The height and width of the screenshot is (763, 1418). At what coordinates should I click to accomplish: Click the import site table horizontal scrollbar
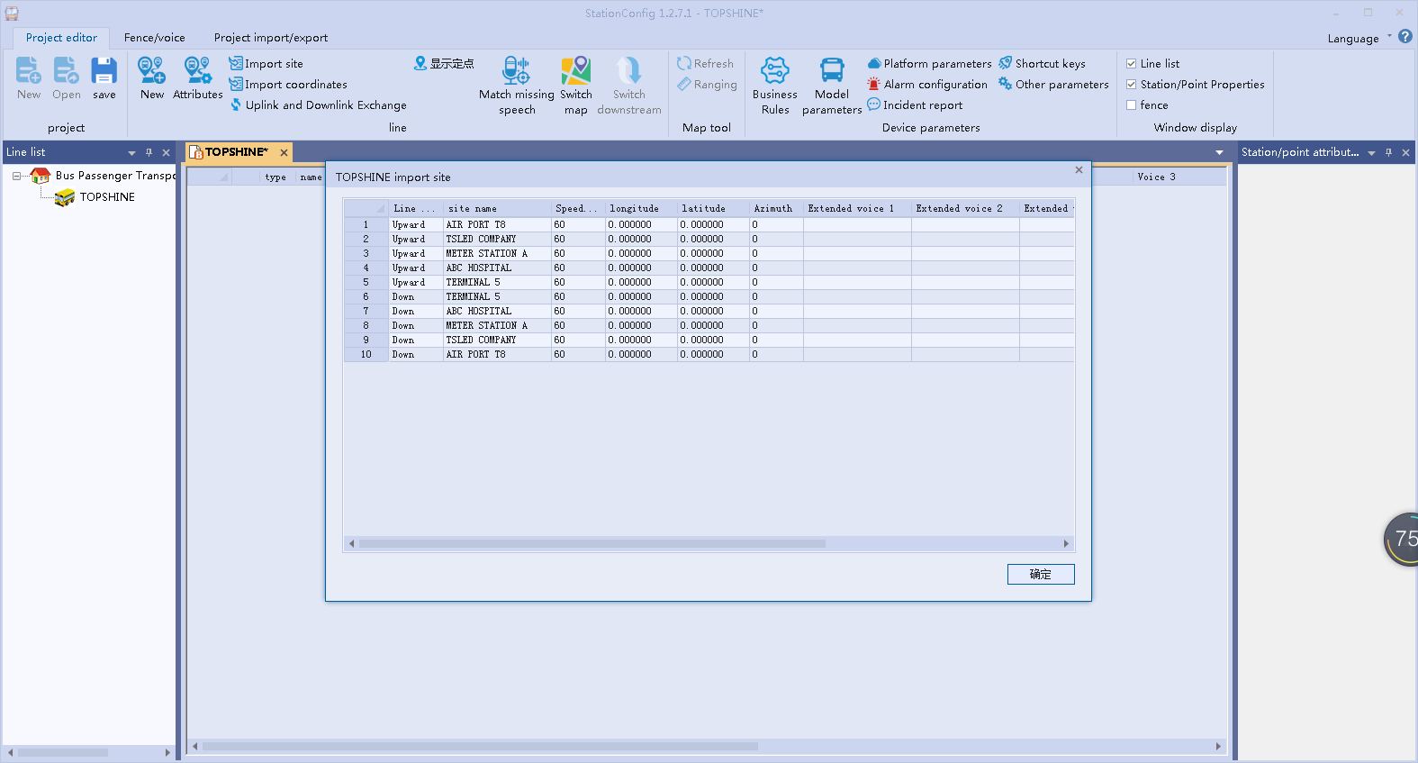592,544
